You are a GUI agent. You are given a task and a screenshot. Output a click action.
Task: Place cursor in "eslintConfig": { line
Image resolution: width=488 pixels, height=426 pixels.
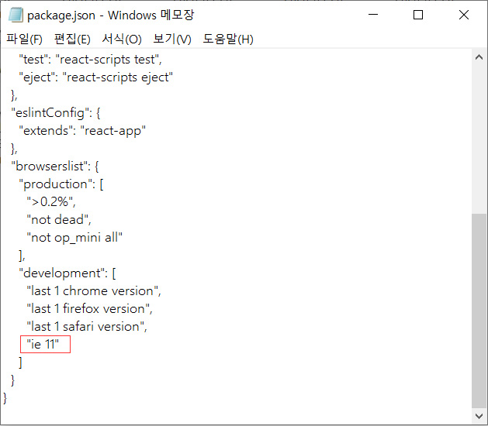click(56, 113)
